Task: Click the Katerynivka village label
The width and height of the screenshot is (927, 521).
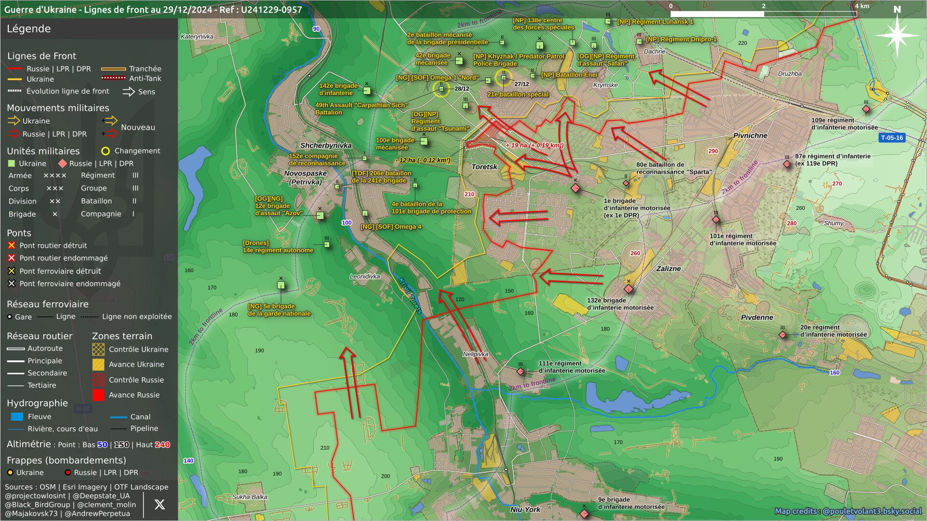Action: click(197, 37)
